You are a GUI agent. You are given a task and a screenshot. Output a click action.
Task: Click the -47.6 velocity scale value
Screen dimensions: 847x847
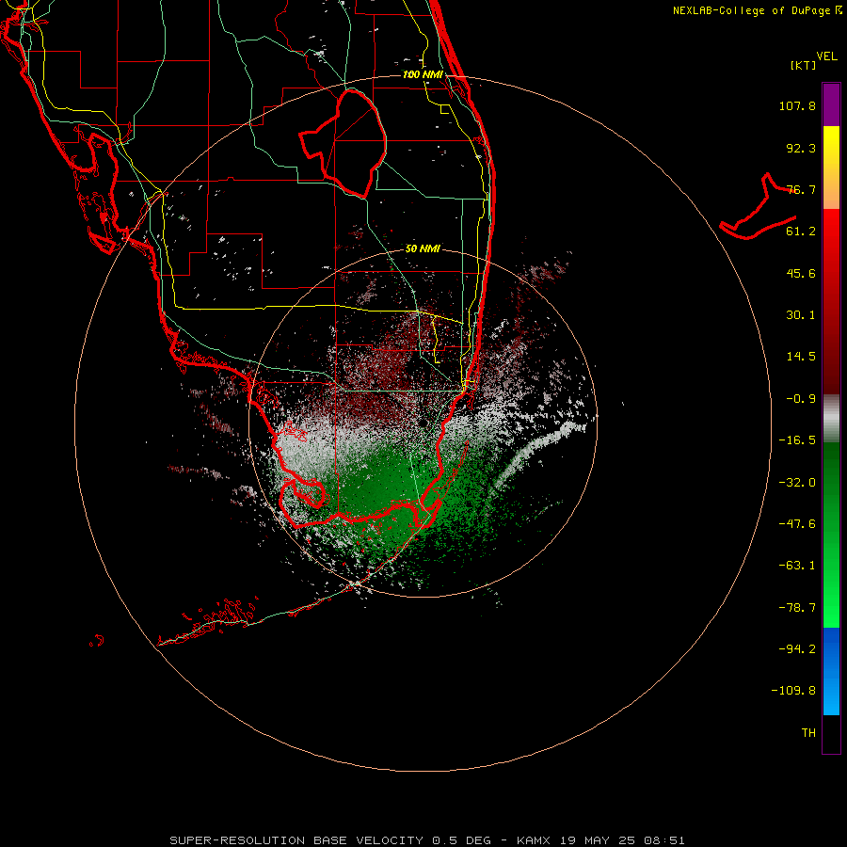coord(797,524)
